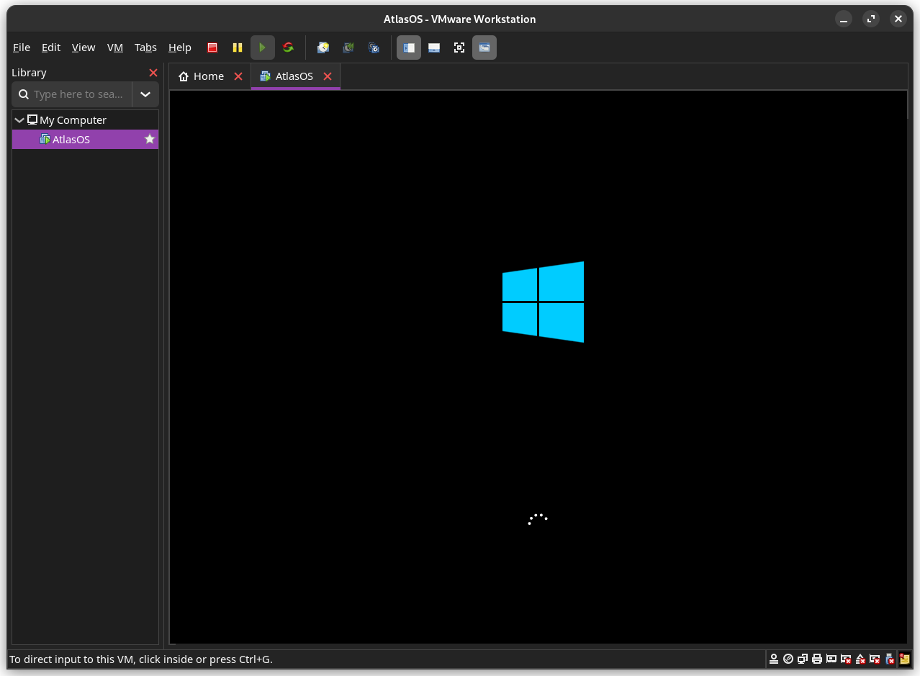
Task: Take a snapshot of this virtual machine
Action: tap(323, 48)
